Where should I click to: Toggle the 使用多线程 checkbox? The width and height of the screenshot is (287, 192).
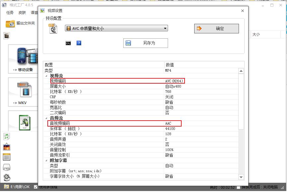35,187
